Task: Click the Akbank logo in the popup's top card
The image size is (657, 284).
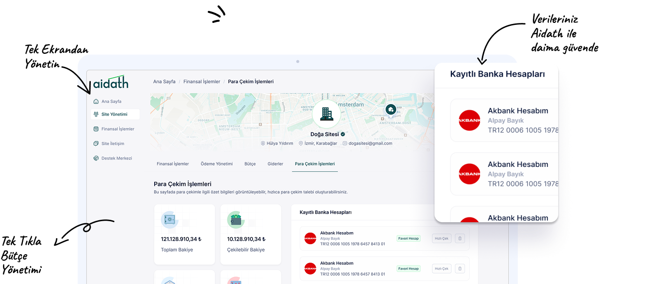Action: tap(469, 120)
